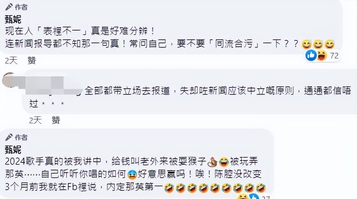Image resolution: width=357 pixels, height=199 pixels.
Task: Open the reaction count showing 72
Action: pyautogui.click(x=334, y=56)
